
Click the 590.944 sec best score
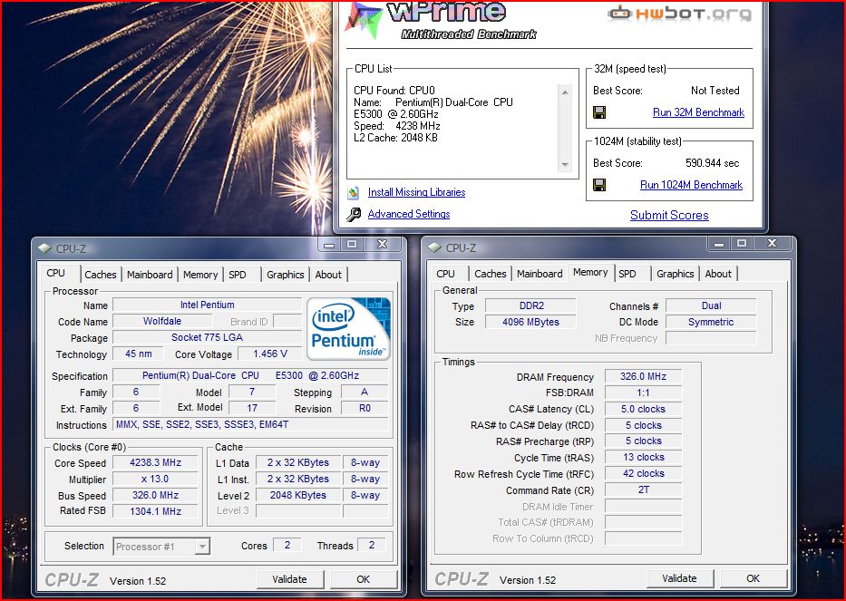[x=712, y=163]
